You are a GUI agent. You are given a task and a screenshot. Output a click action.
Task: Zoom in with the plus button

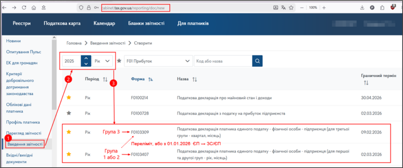pyautogui.click(x=324, y=8)
